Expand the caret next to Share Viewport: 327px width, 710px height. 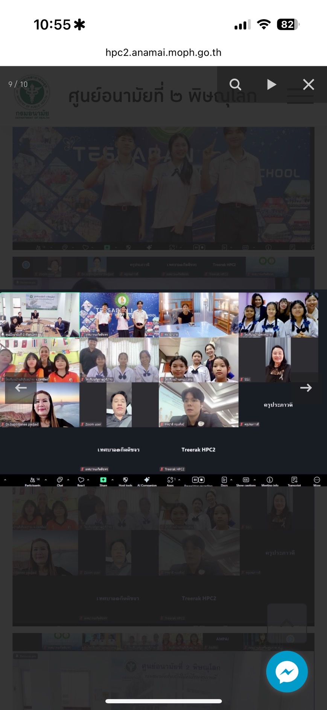[x=113, y=480]
